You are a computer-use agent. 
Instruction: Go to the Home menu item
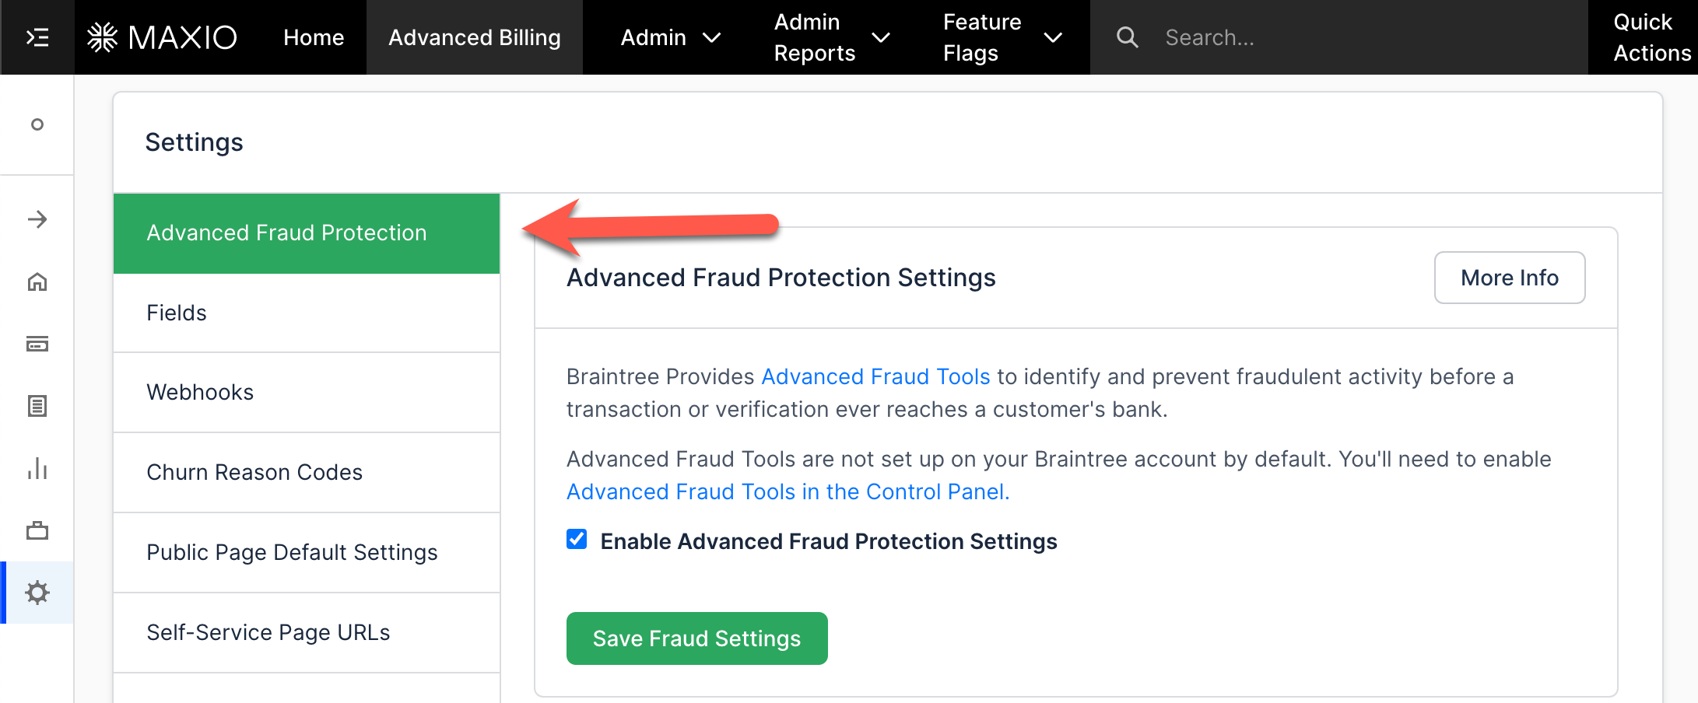(x=314, y=37)
